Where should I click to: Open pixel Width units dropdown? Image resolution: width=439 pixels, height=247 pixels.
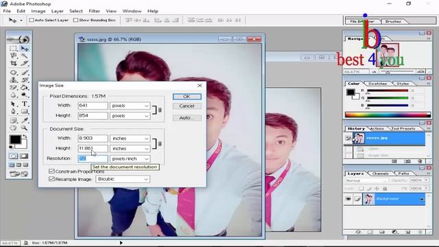pos(130,106)
